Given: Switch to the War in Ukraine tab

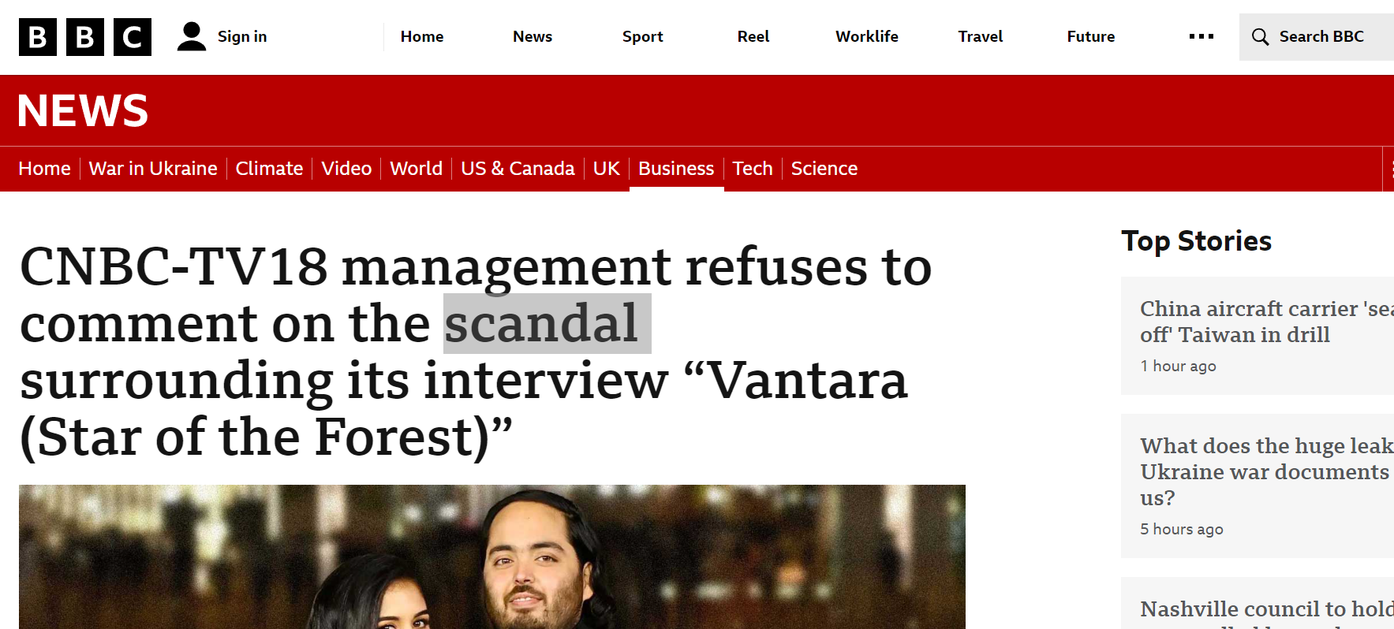Looking at the screenshot, I should (153, 169).
